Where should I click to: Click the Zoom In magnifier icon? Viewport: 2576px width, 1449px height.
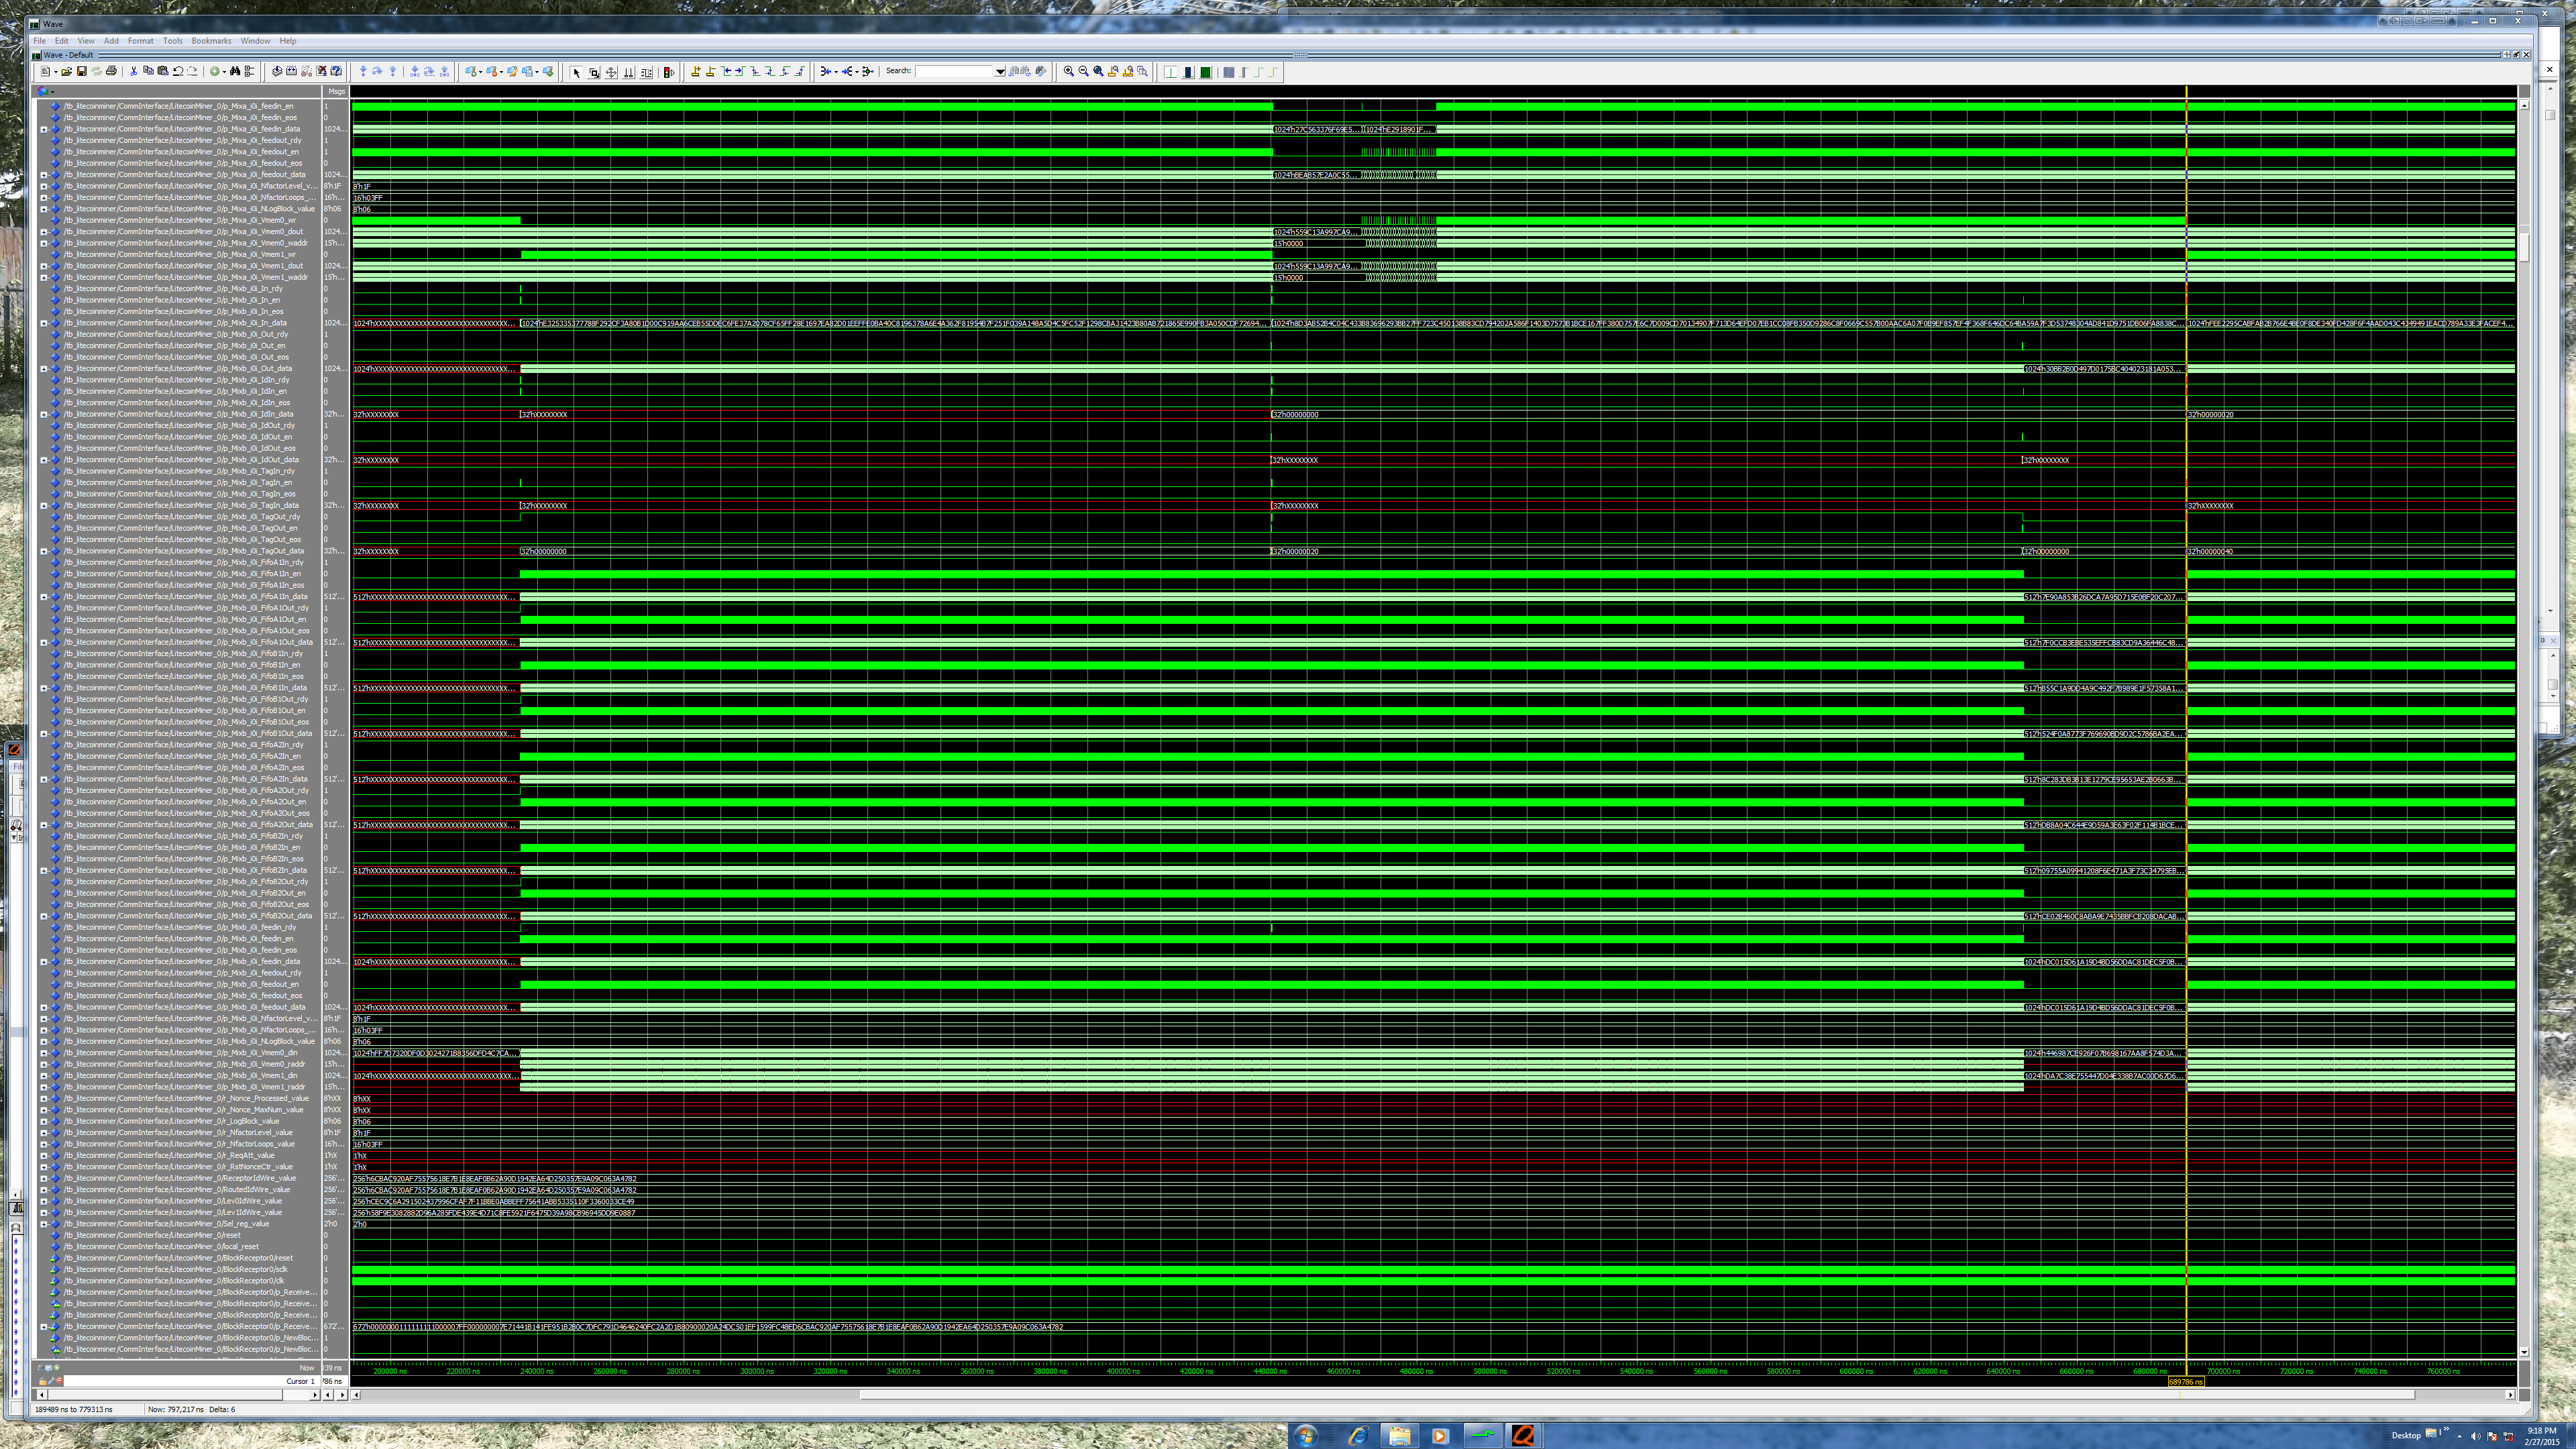pyautogui.click(x=1068, y=71)
